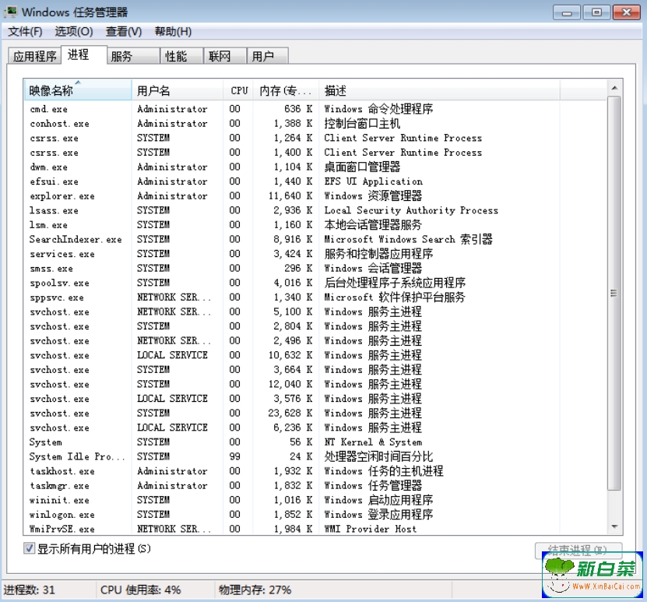This screenshot has height=602, width=647.
Task: Click the Task Manager title bar icon
Action: coord(10,12)
